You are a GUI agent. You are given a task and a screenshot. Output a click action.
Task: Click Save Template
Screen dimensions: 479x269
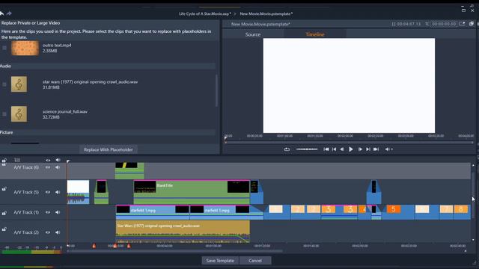point(220,261)
